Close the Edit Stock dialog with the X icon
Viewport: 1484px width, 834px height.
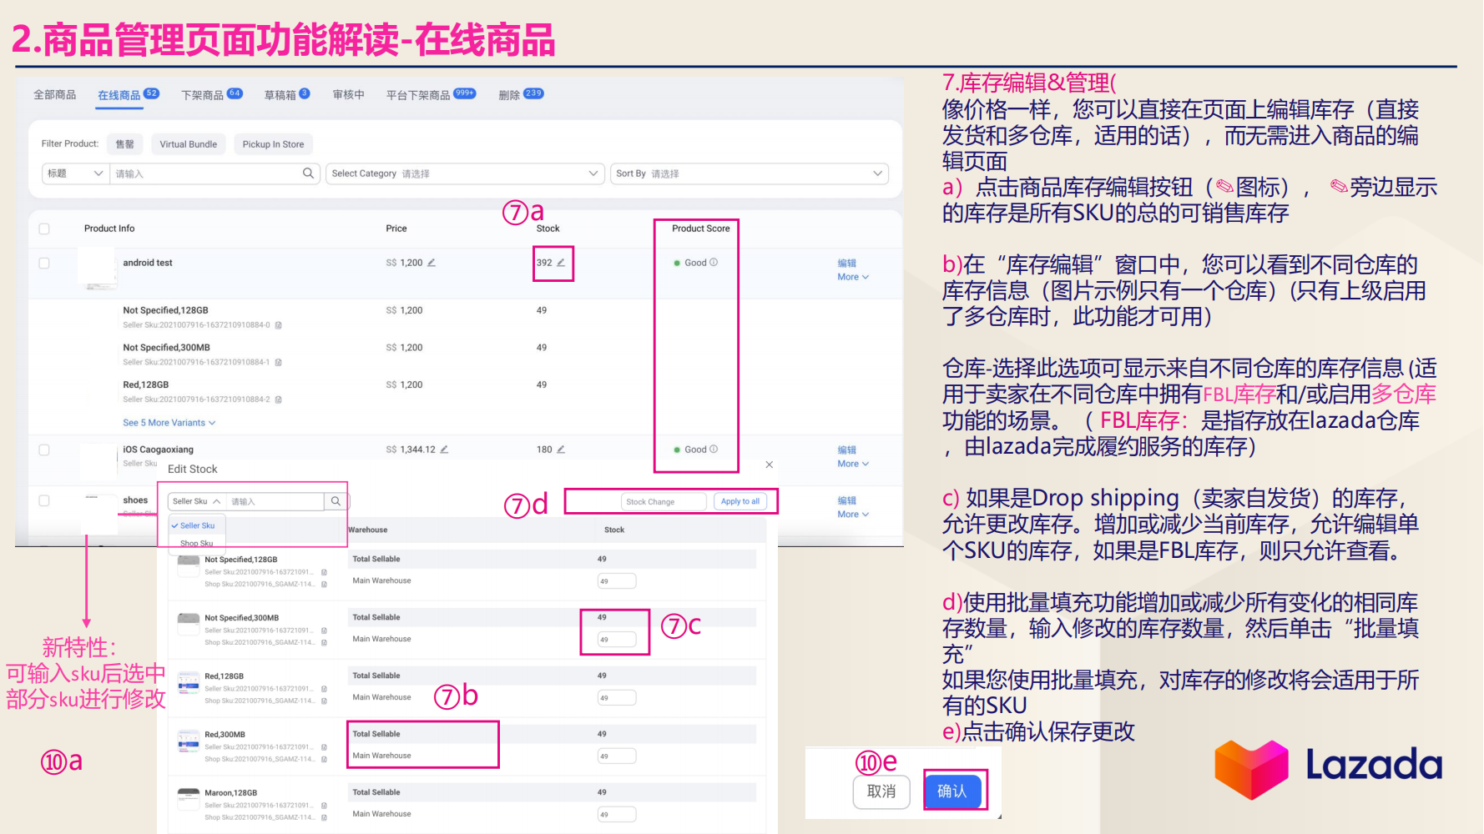769,465
